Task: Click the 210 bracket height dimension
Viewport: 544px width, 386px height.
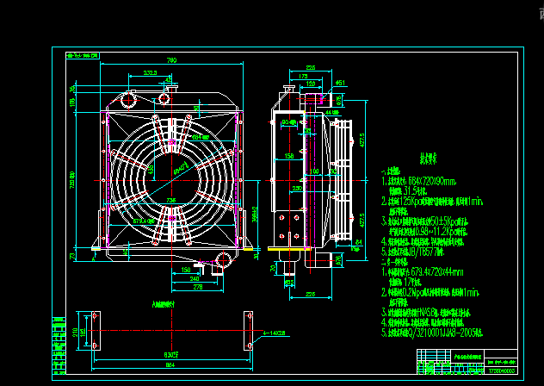Action: click(x=75, y=332)
